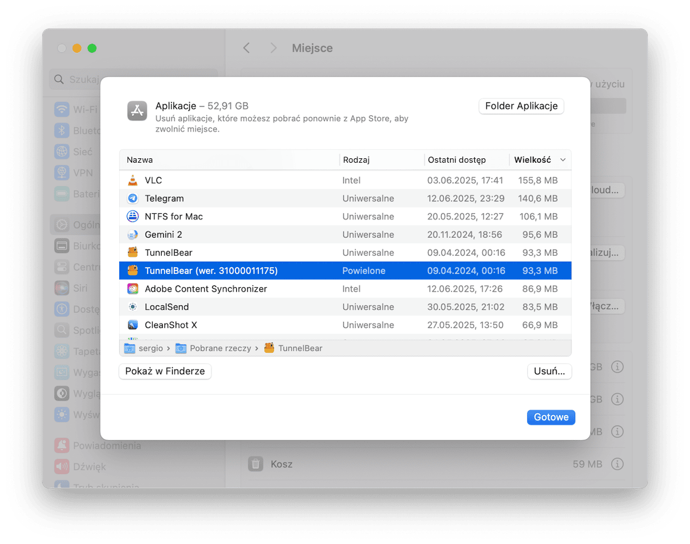Click the 155,8 MB size value

click(538, 180)
